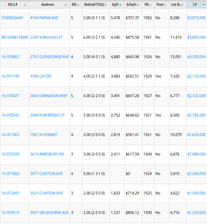
Task: Open MLS listing 316000344IT
Action: click(x=12, y=18)
